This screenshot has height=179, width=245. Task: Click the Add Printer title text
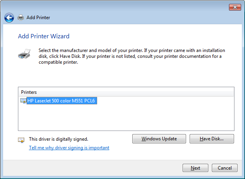click(38, 18)
